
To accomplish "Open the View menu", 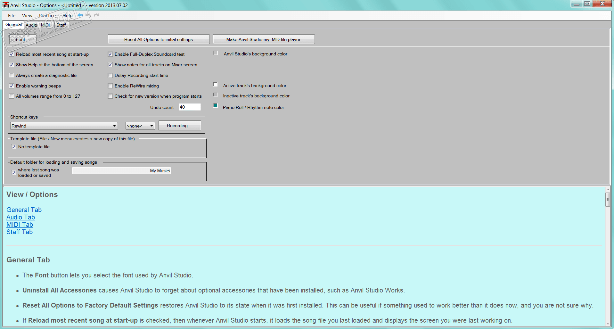I will tap(27, 15).
